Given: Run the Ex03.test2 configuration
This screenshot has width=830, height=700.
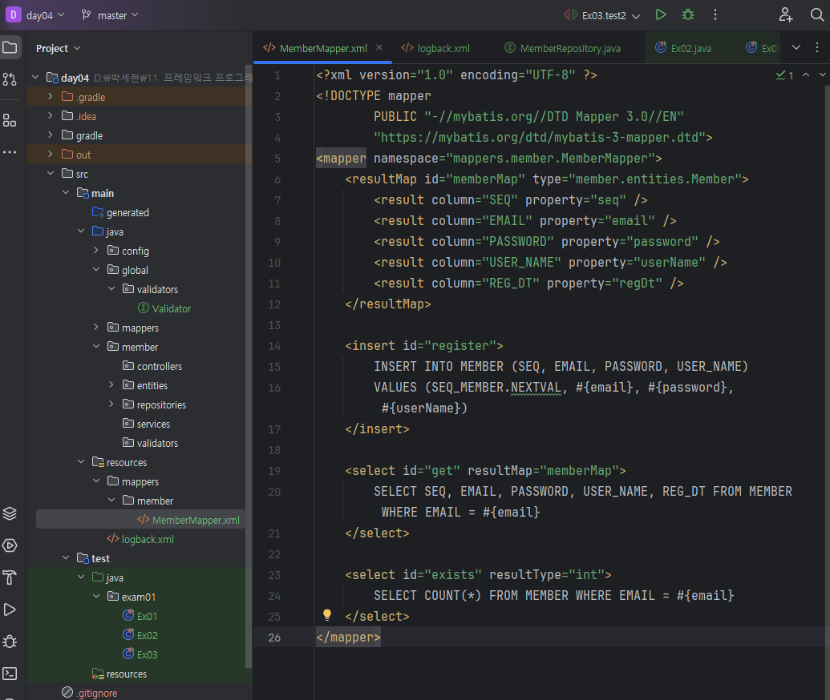Looking at the screenshot, I should [661, 14].
